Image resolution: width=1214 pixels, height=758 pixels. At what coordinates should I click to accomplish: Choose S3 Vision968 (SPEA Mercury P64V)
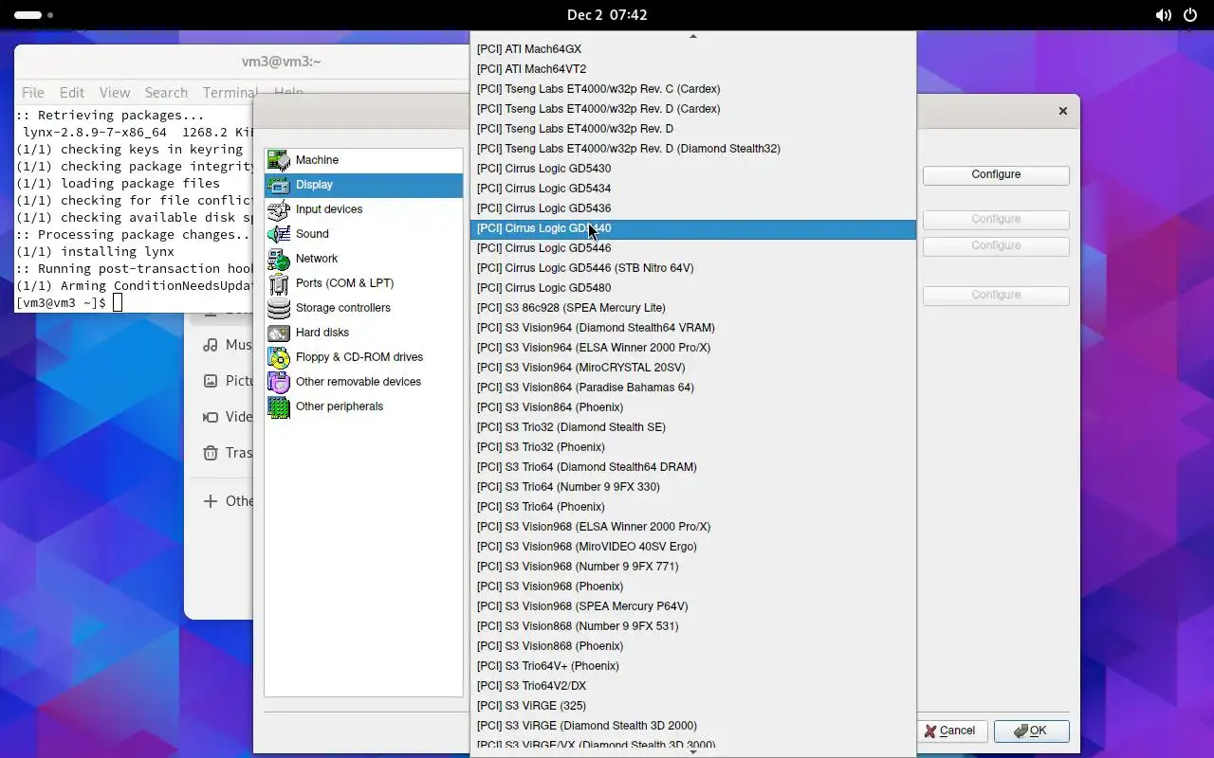pyautogui.click(x=693, y=606)
